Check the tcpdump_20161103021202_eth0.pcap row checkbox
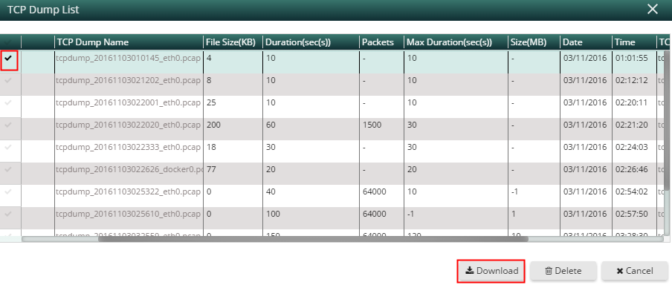Viewport: 672px width, 285px height. click(x=8, y=80)
